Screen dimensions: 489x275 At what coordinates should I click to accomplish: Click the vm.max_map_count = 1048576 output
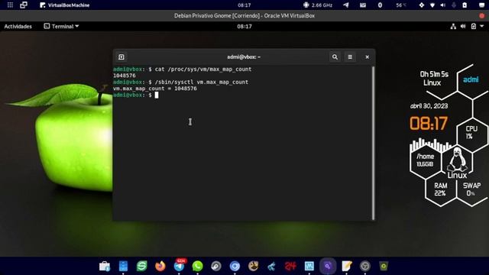[x=155, y=89]
